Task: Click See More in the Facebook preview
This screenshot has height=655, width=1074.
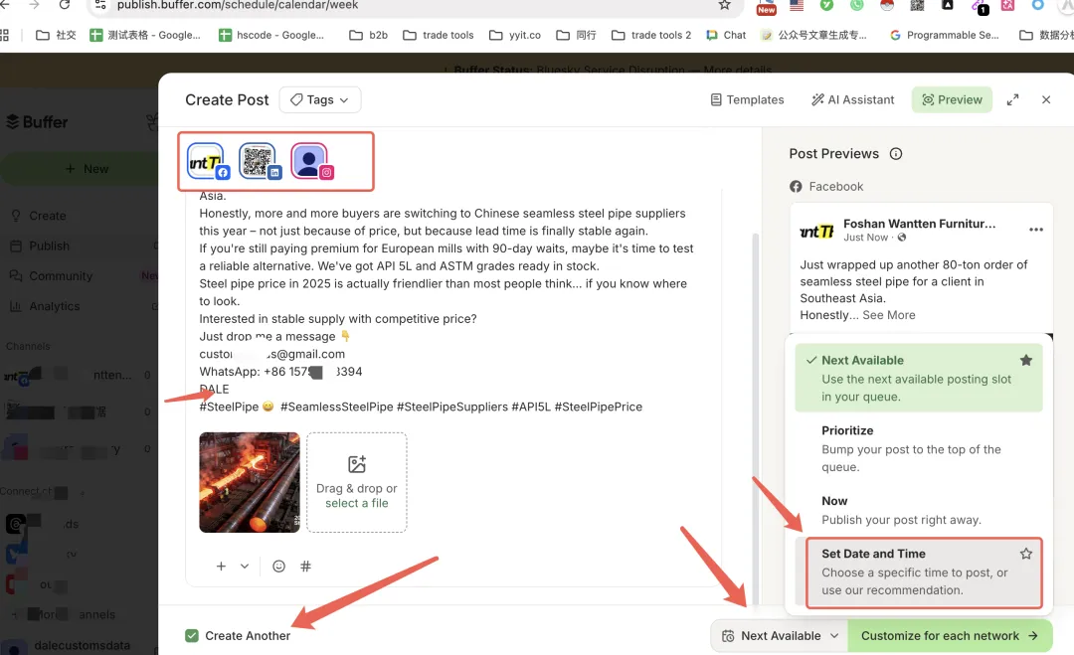Action: (888, 315)
